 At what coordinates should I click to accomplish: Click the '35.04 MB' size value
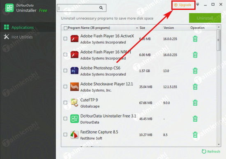[145, 87]
